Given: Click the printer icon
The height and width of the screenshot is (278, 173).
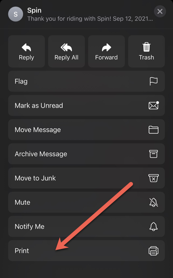Looking at the screenshot, I should tap(154, 251).
